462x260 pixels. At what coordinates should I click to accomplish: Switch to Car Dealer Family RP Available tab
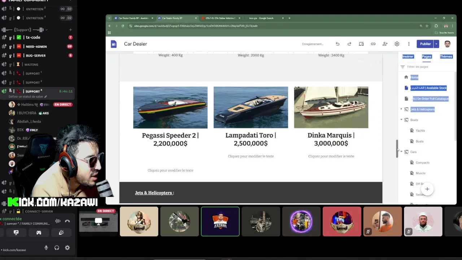point(134,18)
